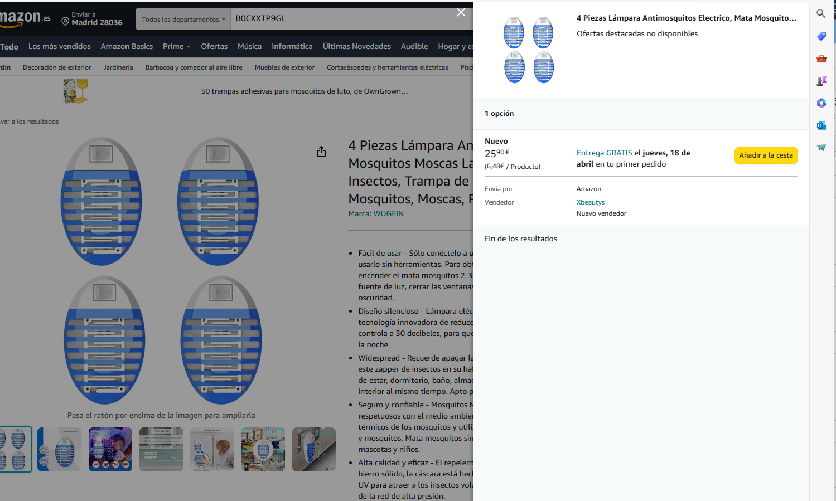This screenshot has width=836, height=501.
Task: Click the 'Alta calidad y eficaz' bullet point
Action: click(415, 479)
